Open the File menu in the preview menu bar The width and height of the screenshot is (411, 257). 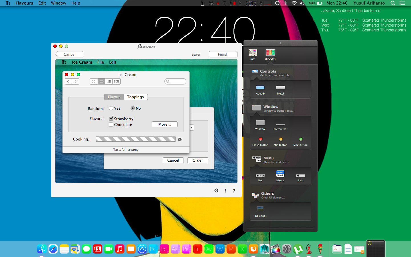tap(100, 62)
